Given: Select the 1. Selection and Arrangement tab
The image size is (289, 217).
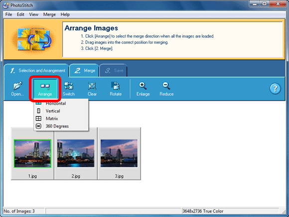Looking at the screenshot, I should click(36, 70).
